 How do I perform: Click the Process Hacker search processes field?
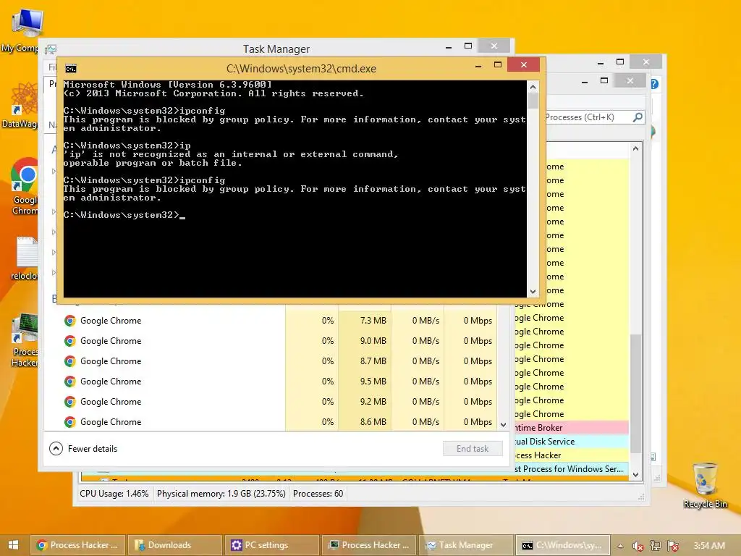pos(587,117)
